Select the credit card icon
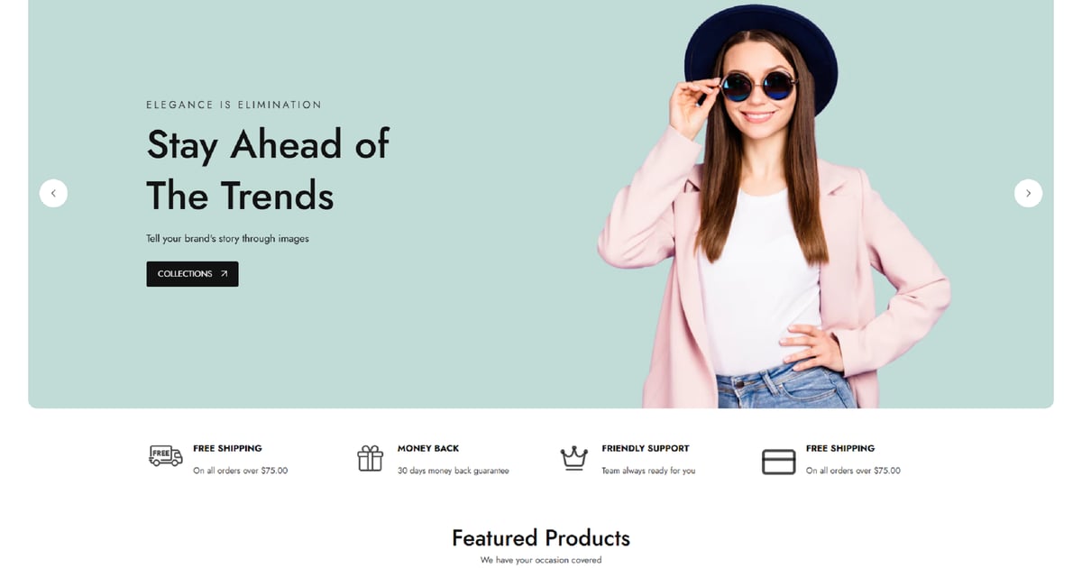 [x=778, y=462]
